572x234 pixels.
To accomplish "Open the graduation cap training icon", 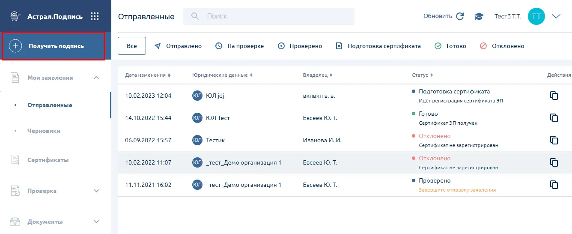I will pos(479,16).
